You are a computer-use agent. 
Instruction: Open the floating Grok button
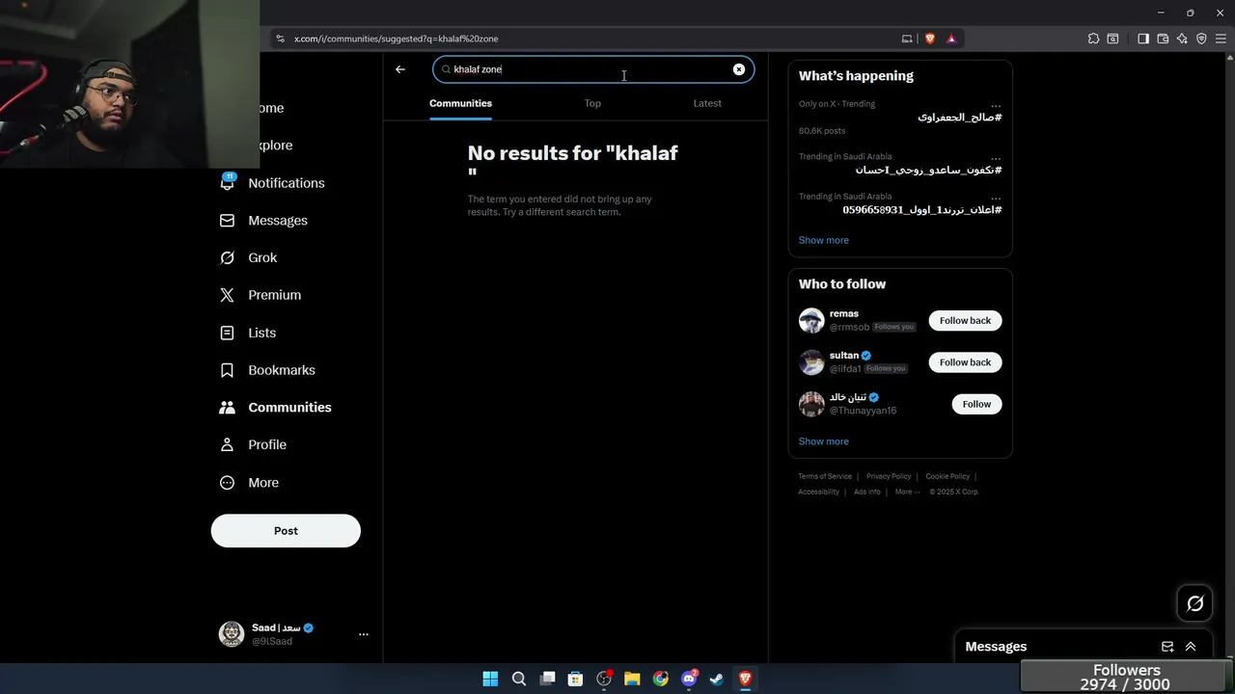pyautogui.click(x=1195, y=603)
